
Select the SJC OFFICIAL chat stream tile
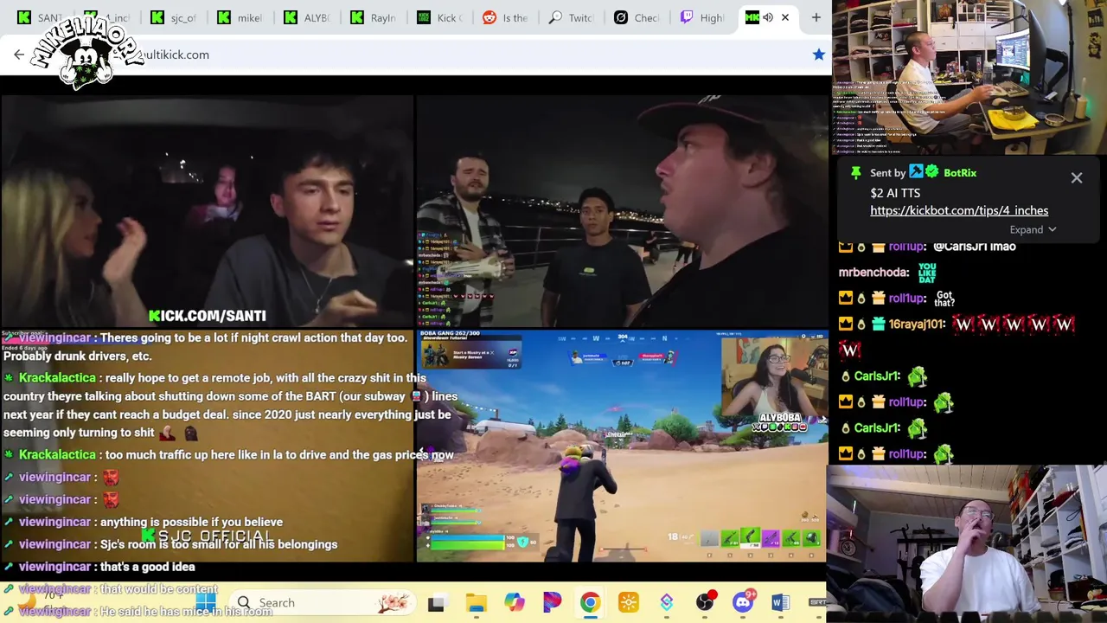pyautogui.click(x=207, y=446)
